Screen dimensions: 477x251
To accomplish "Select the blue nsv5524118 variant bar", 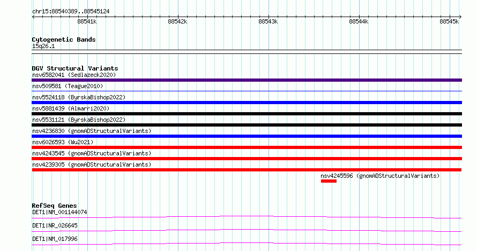I will 247,103.
